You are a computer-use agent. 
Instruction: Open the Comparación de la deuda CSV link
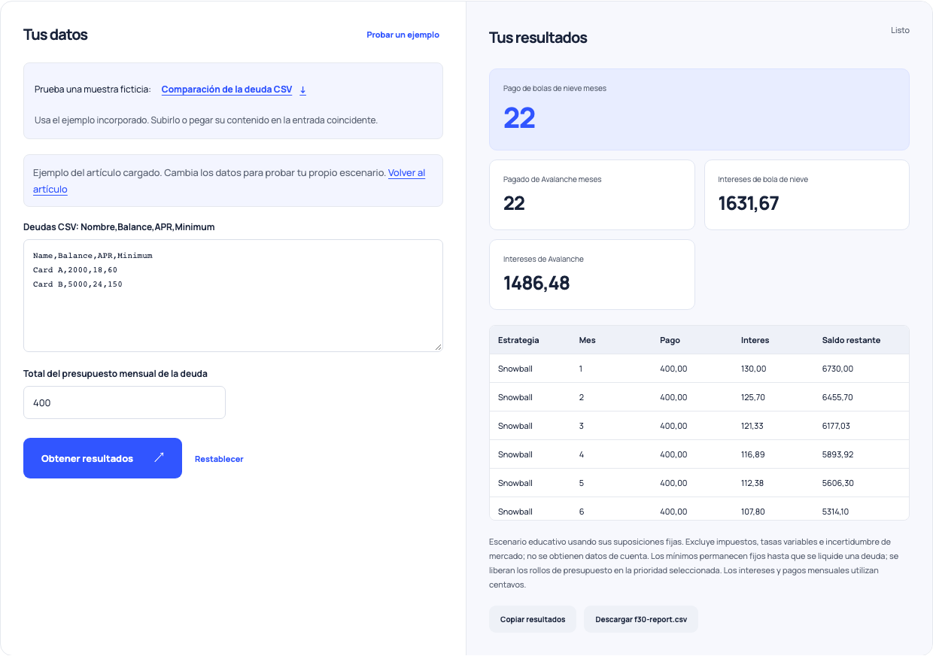(226, 90)
